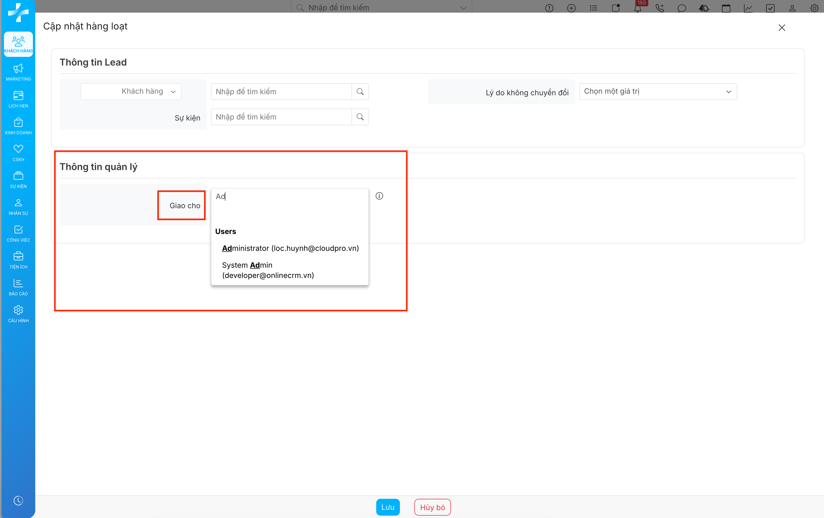Viewport: 824px width, 518px height.
Task: Click the Hủy bỏ cancel button
Action: point(432,507)
